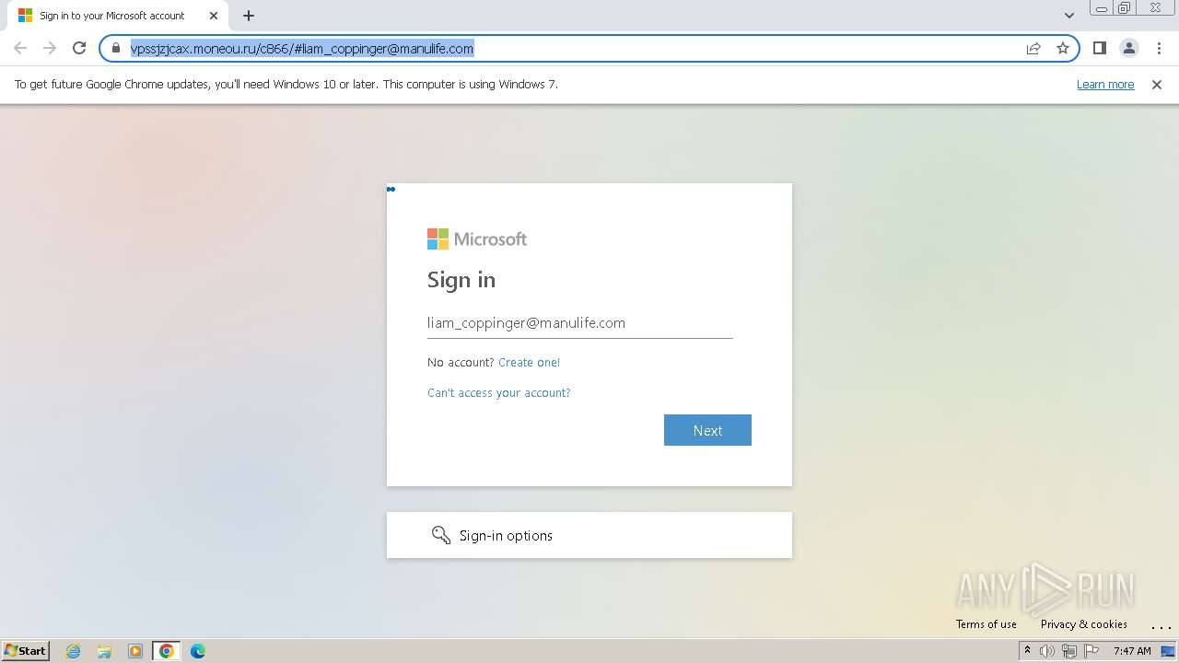Open the side panel icon
The width and height of the screenshot is (1179, 663).
1099,48
